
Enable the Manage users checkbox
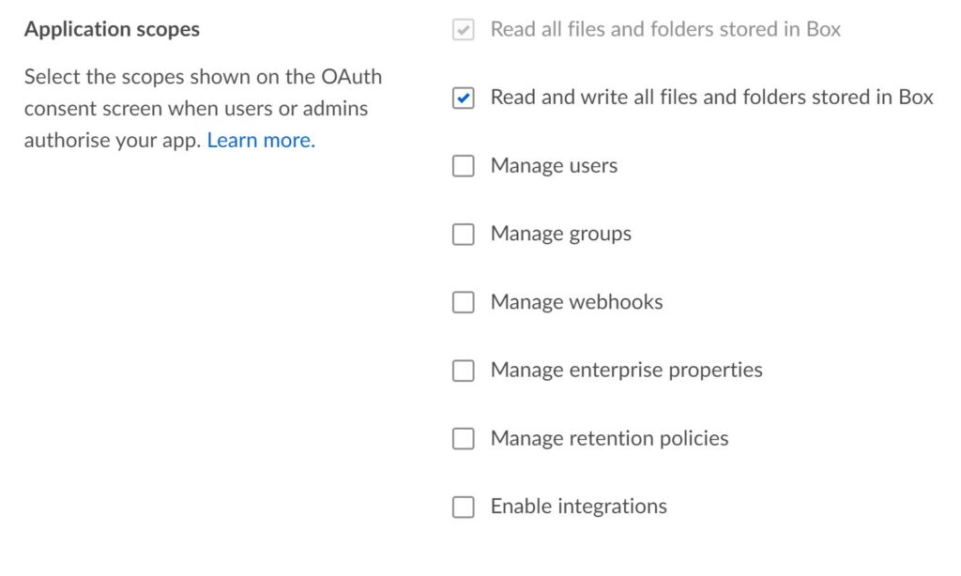(464, 166)
